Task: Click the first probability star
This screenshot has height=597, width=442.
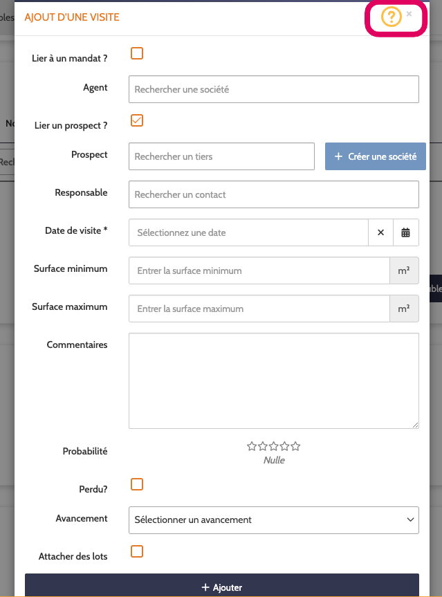Action: click(x=252, y=446)
